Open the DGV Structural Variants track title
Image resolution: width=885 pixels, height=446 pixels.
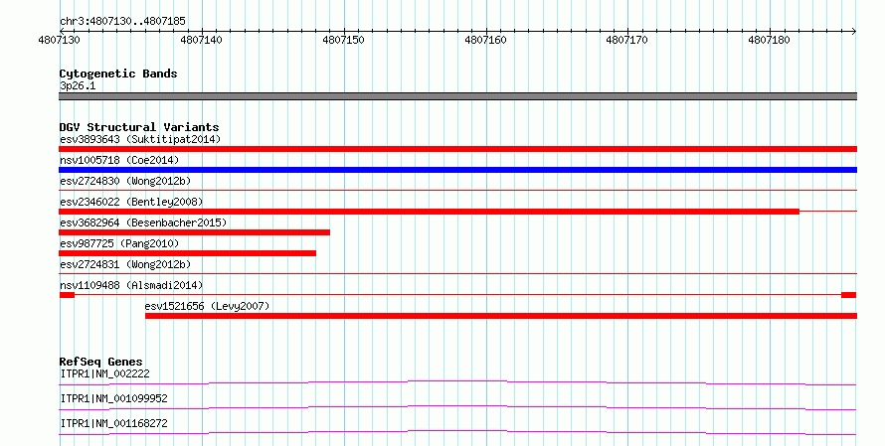139,127
